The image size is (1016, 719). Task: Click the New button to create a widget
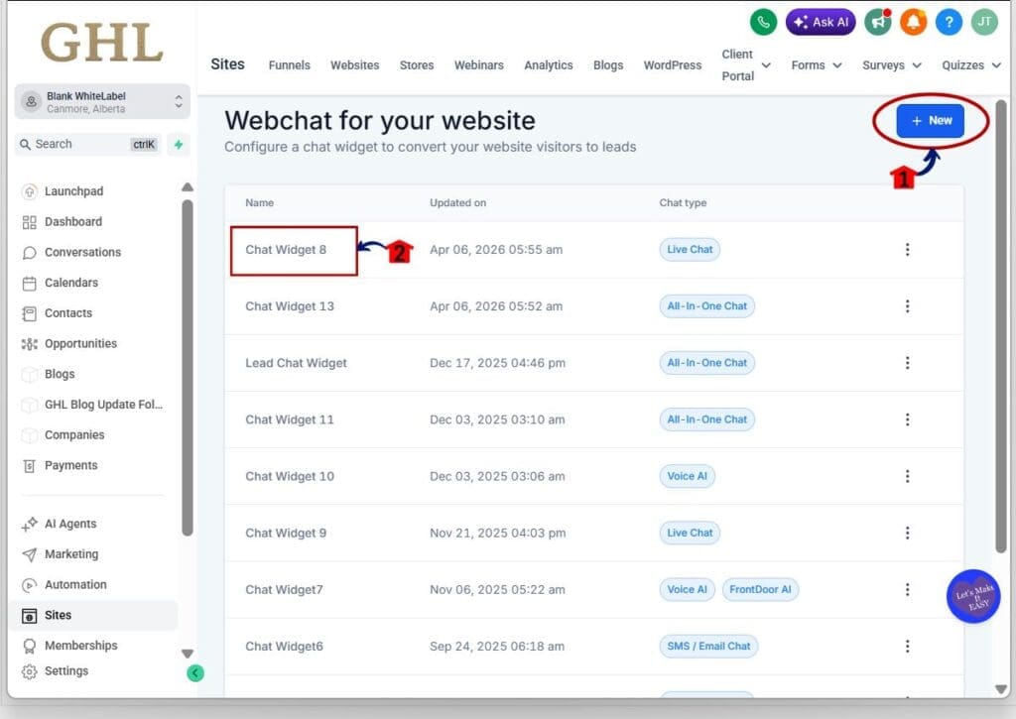pyautogui.click(x=931, y=120)
